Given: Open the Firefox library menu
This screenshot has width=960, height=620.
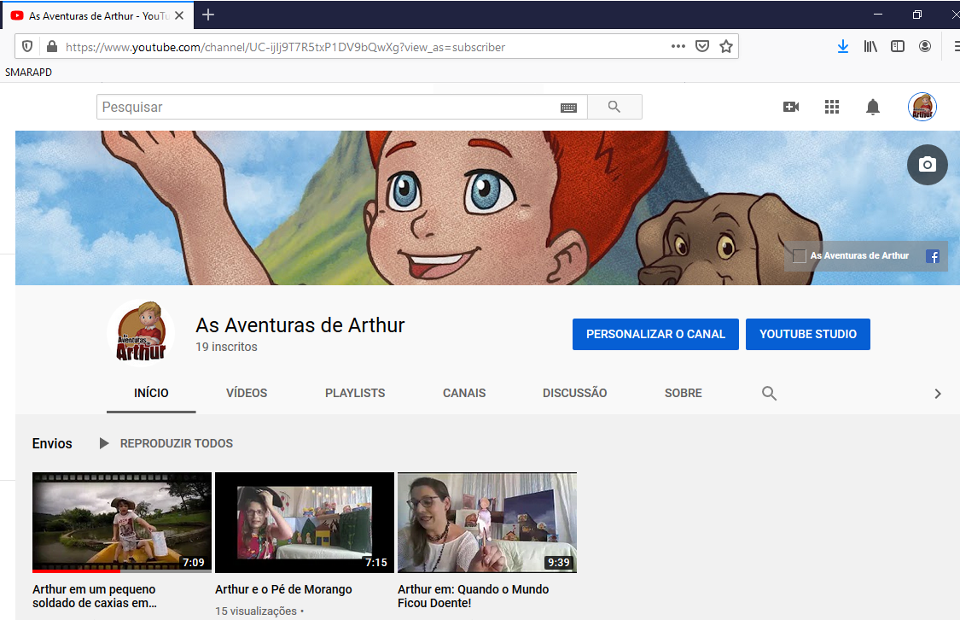Looking at the screenshot, I should click(x=870, y=47).
